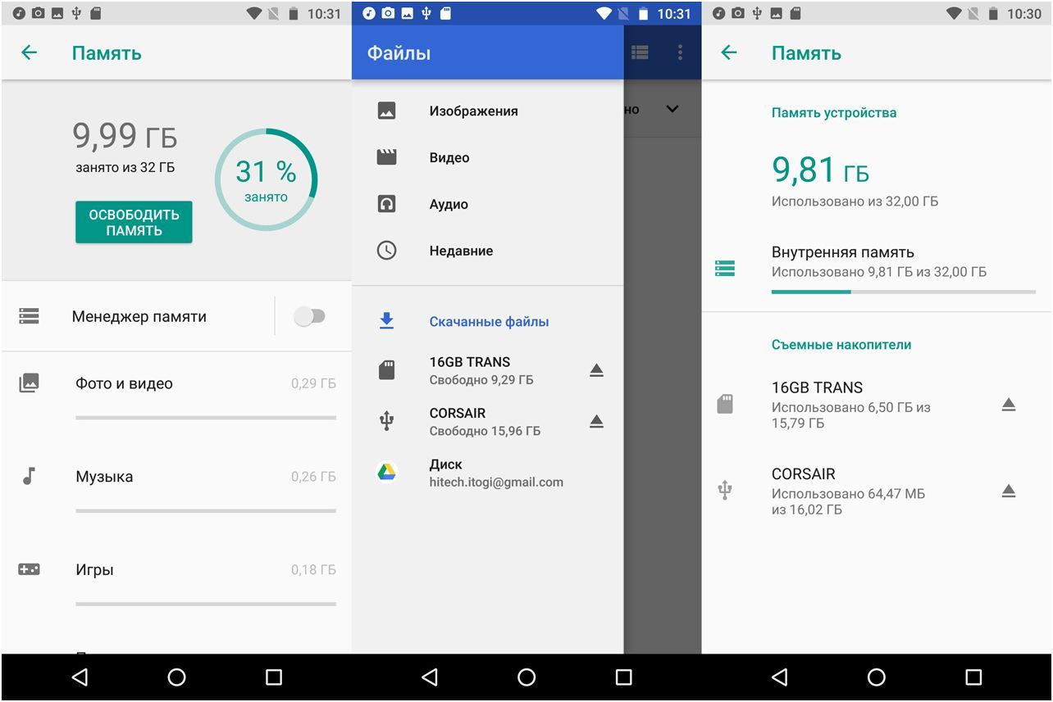Eject the CORSAIR USB drive
Viewport: 1053px width, 702px height.
click(x=597, y=421)
